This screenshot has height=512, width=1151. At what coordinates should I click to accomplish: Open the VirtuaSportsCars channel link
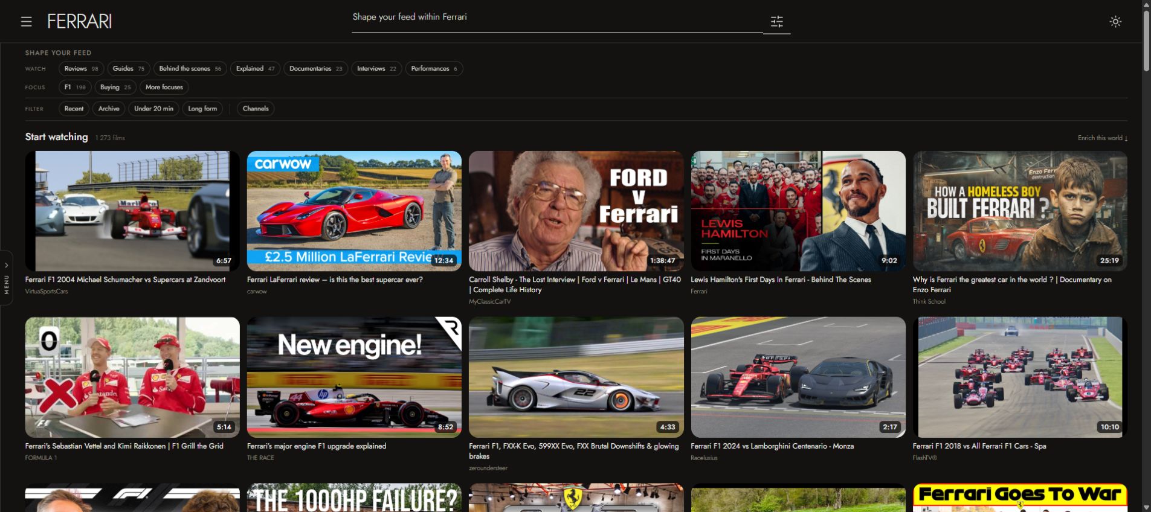pyautogui.click(x=47, y=292)
